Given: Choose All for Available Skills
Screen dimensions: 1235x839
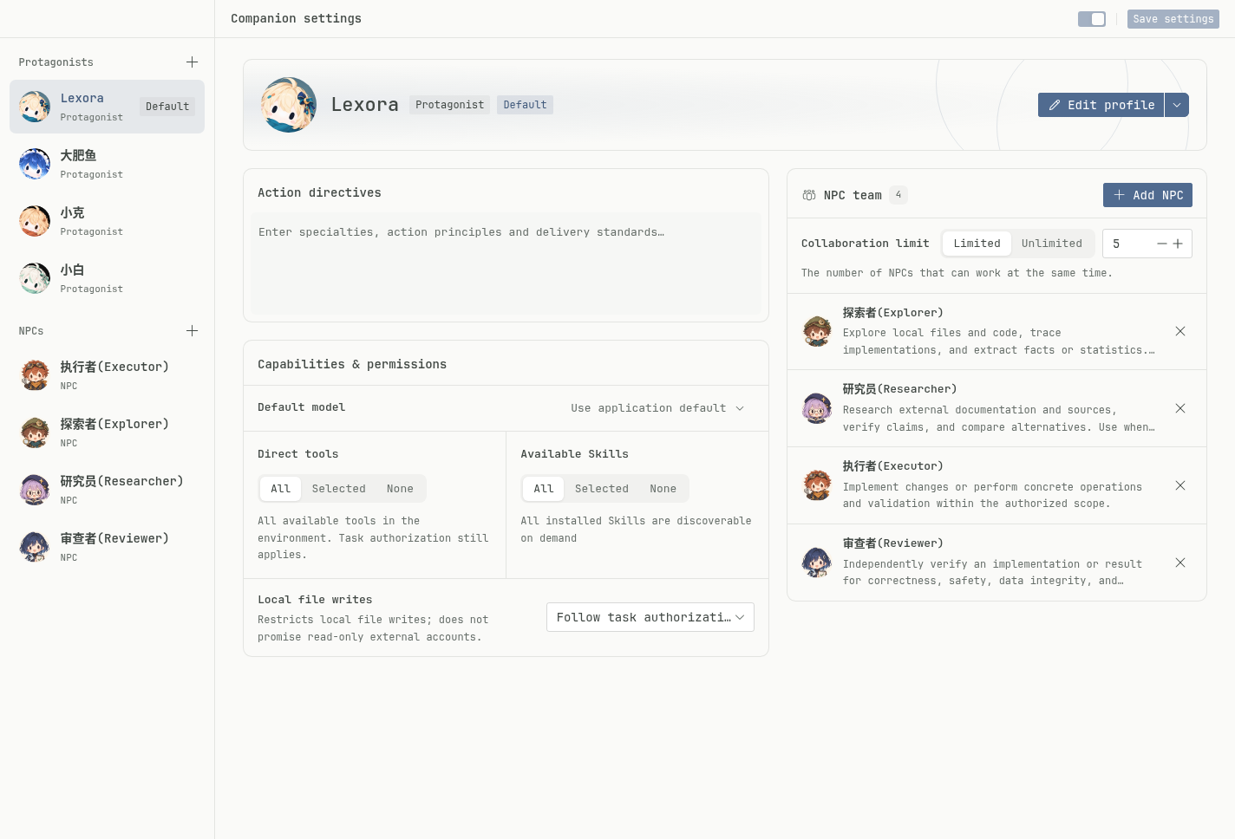Looking at the screenshot, I should [544, 489].
